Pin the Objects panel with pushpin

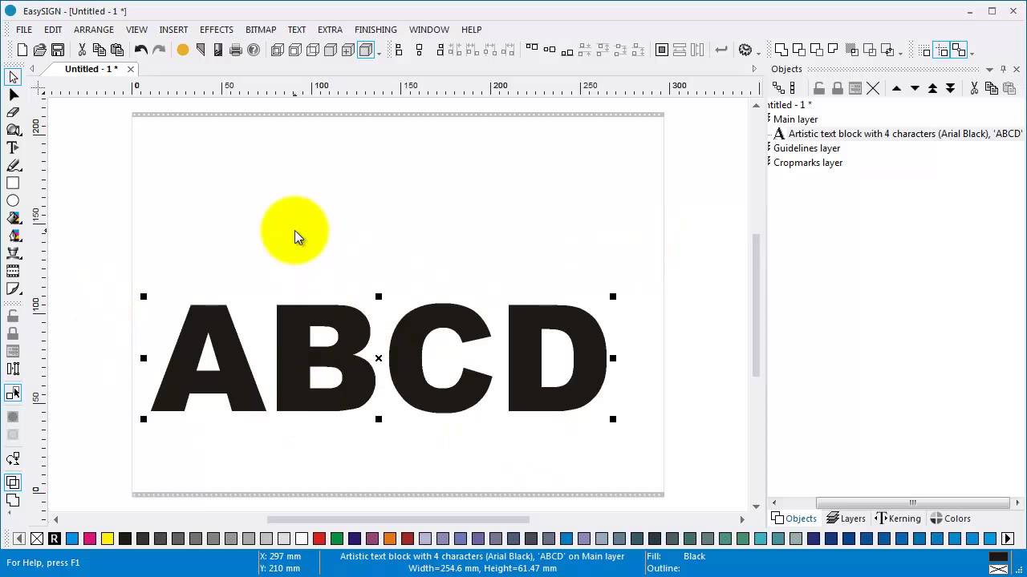coord(1003,69)
